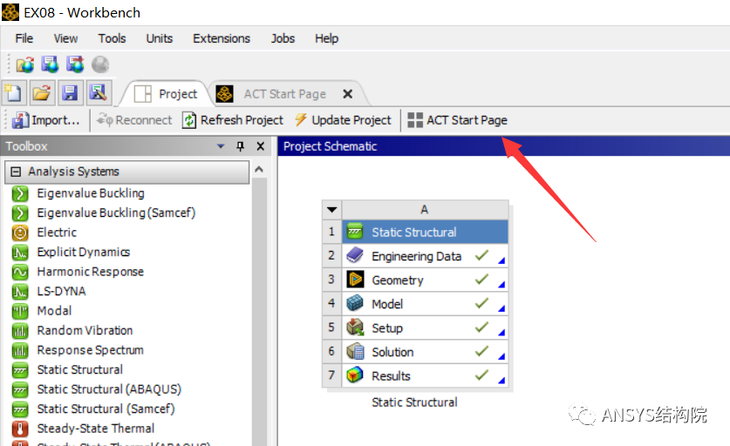Viewport: 730px width, 446px height.
Task: Open ACT Start Page from toolbar
Action: click(x=457, y=120)
